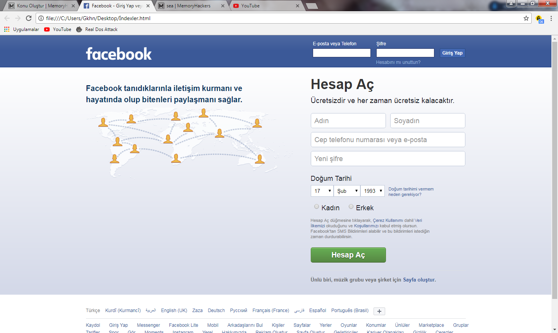Open the Koşullarımızı terms link
This screenshot has width=558, height=333.
click(x=366, y=226)
